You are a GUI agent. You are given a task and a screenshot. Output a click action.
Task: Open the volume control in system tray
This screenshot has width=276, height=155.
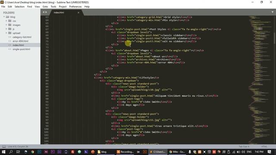243,152
